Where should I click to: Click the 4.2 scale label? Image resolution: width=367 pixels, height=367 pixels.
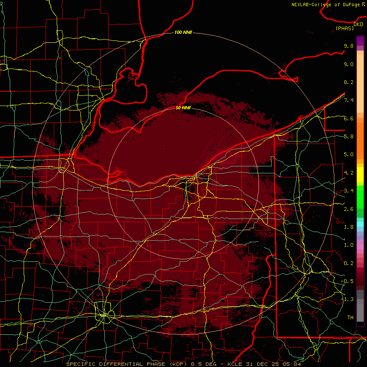(x=349, y=173)
